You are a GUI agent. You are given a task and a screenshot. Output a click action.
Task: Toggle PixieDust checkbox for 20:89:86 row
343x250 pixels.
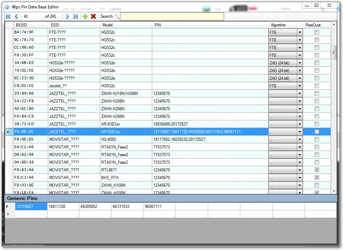tap(317, 94)
